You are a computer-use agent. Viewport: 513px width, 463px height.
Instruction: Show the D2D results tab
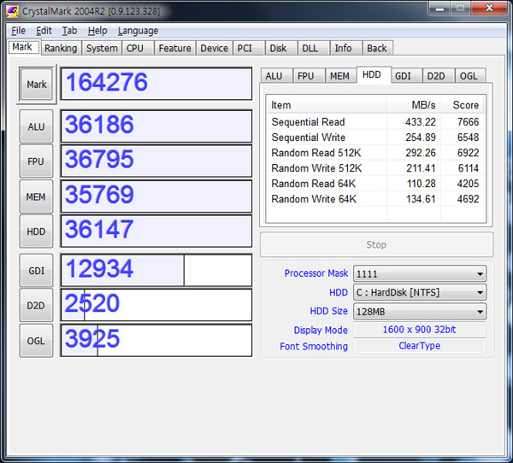pyautogui.click(x=439, y=76)
